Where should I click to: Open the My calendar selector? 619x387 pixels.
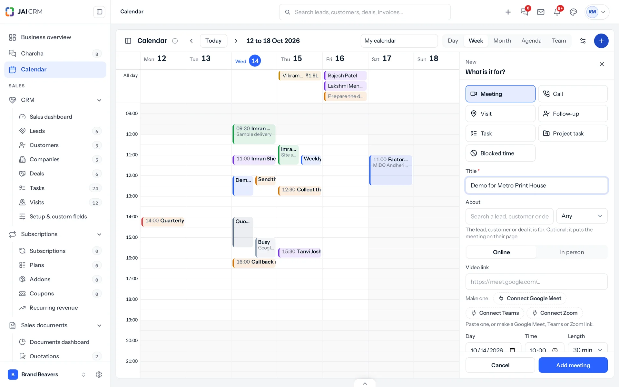tap(399, 41)
